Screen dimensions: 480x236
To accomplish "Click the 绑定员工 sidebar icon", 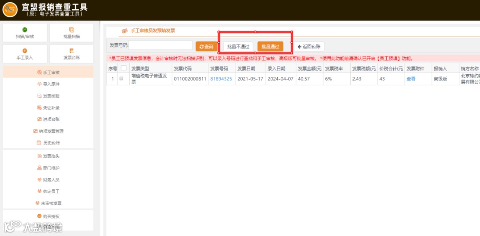I will click(x=39, y=191).
